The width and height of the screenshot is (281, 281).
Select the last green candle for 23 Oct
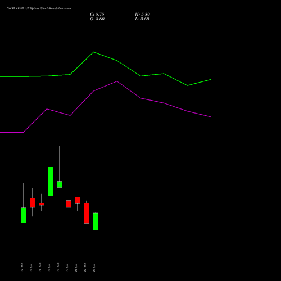pos(96,221)
